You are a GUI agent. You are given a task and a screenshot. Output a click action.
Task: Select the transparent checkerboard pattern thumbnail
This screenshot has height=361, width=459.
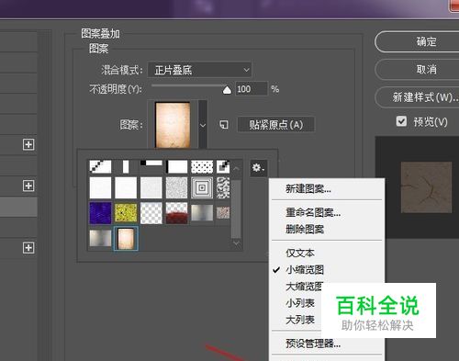click(151, 213)
